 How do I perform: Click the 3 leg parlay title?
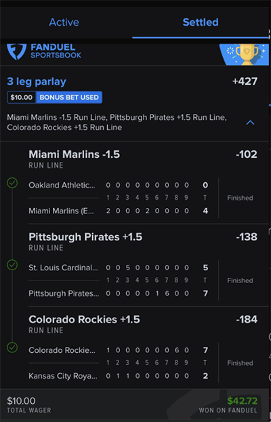[x=37, y=81]
